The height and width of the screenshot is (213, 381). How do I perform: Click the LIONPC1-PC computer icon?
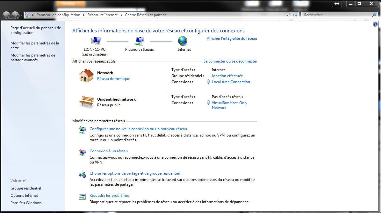96,41
